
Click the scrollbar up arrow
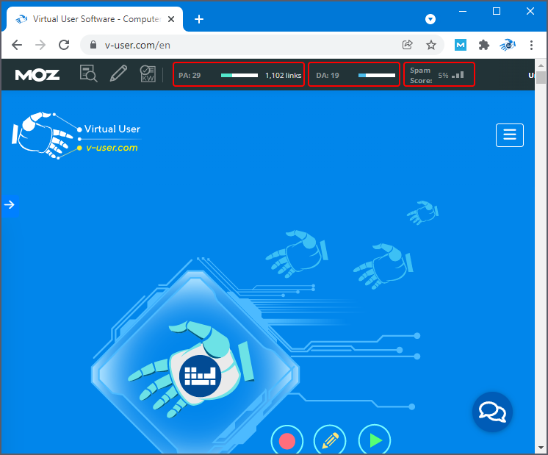541,65
